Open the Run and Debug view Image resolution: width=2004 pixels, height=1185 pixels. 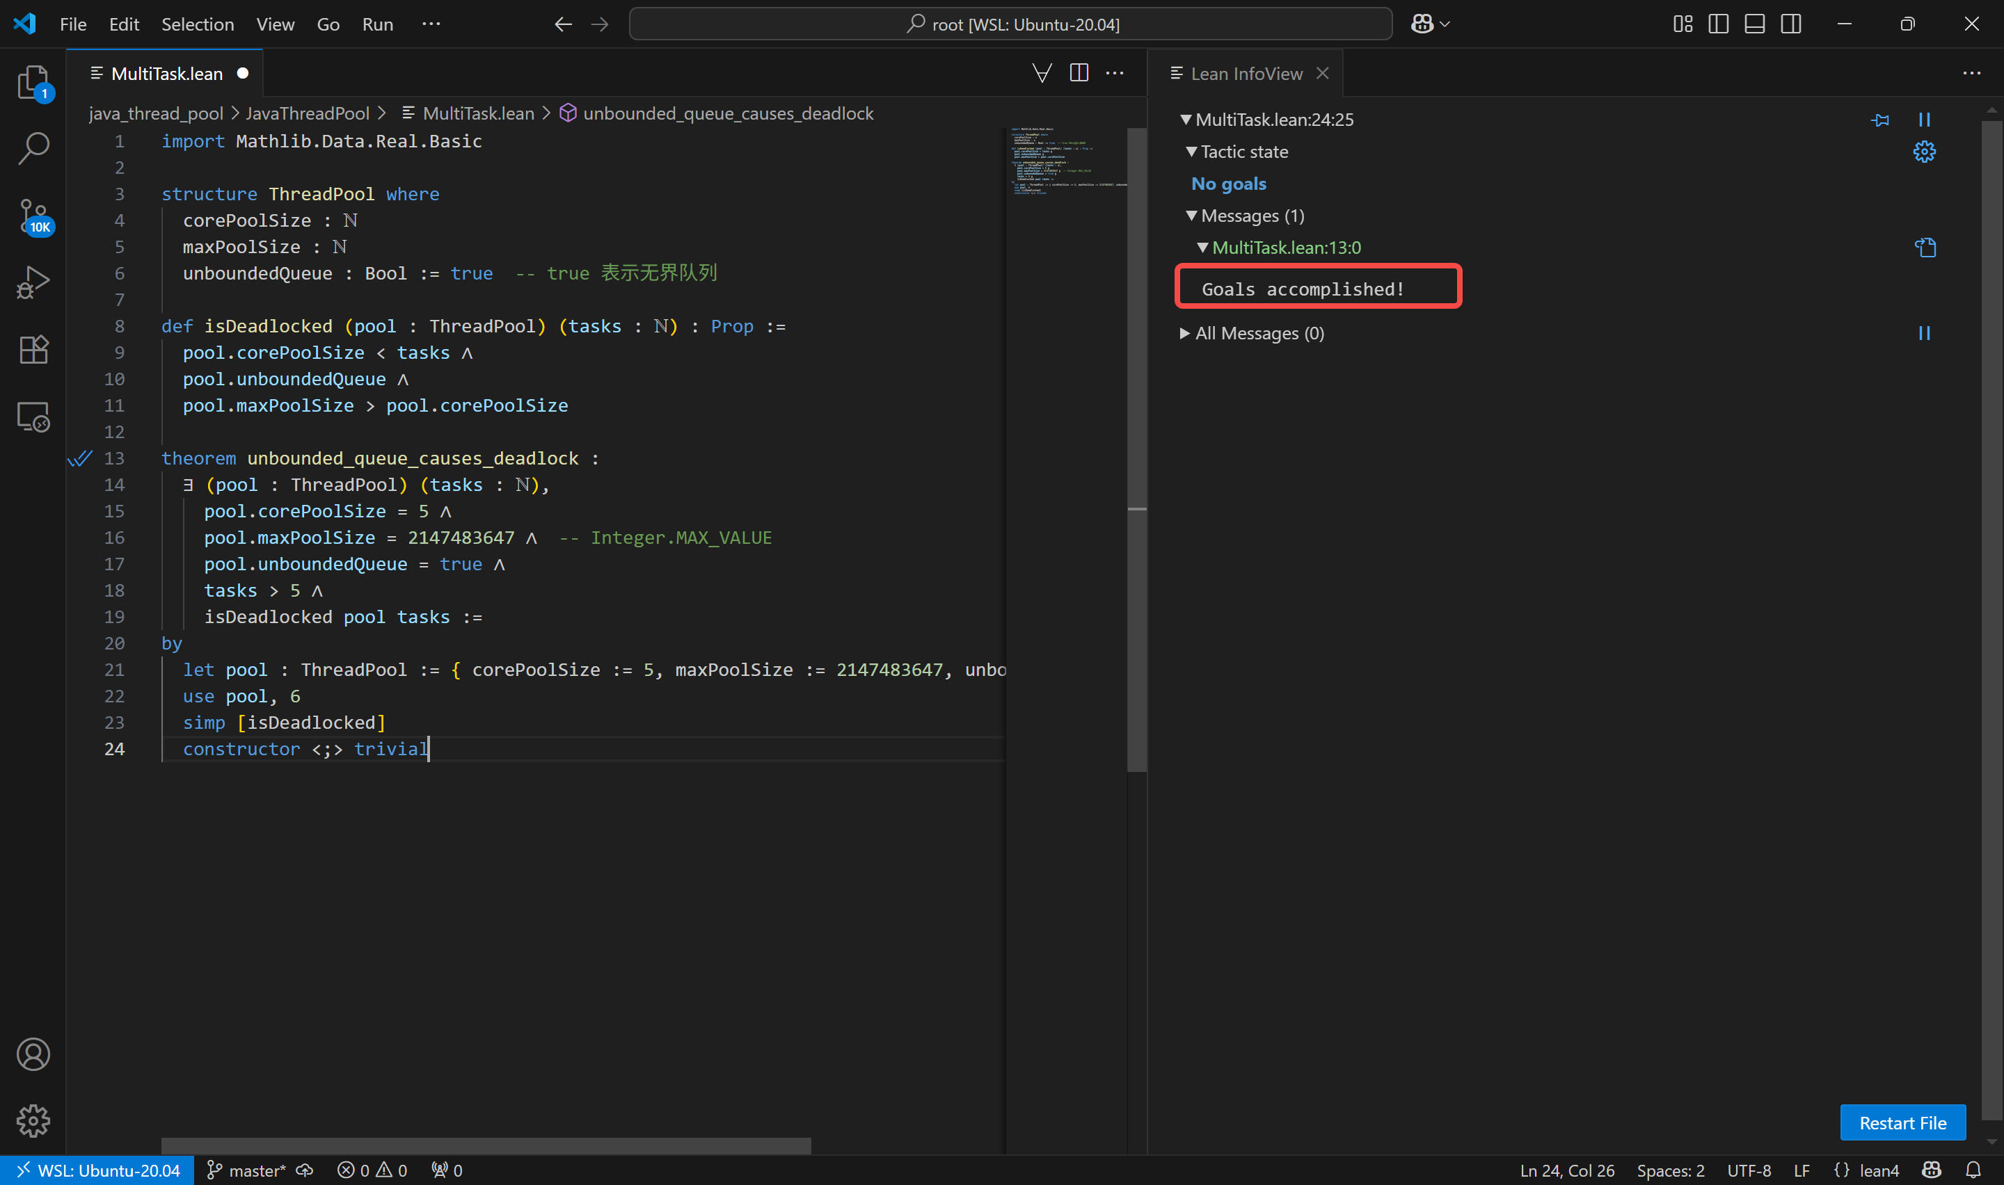point(33,282)
